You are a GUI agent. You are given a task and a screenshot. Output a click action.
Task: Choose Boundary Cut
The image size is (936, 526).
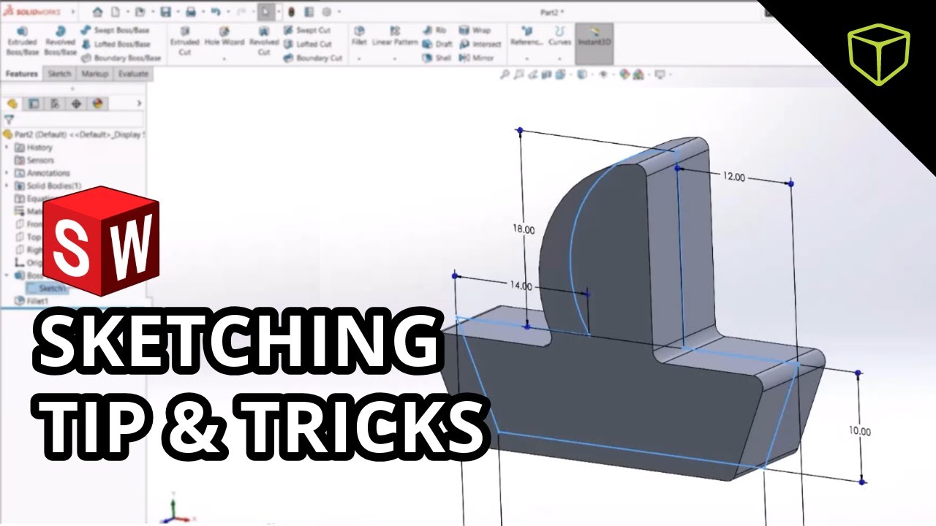[x=312, y=58]
